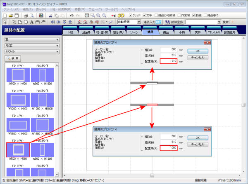Toggle the グリッド checkbox

[x=130, y=15]
